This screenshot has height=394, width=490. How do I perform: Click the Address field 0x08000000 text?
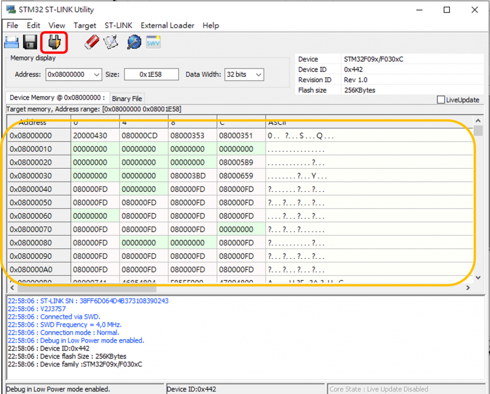[66, 75]
